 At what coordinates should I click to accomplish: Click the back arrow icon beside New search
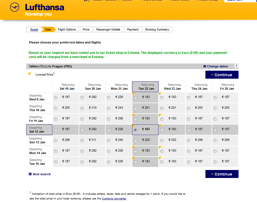click(x=30, y=174)
